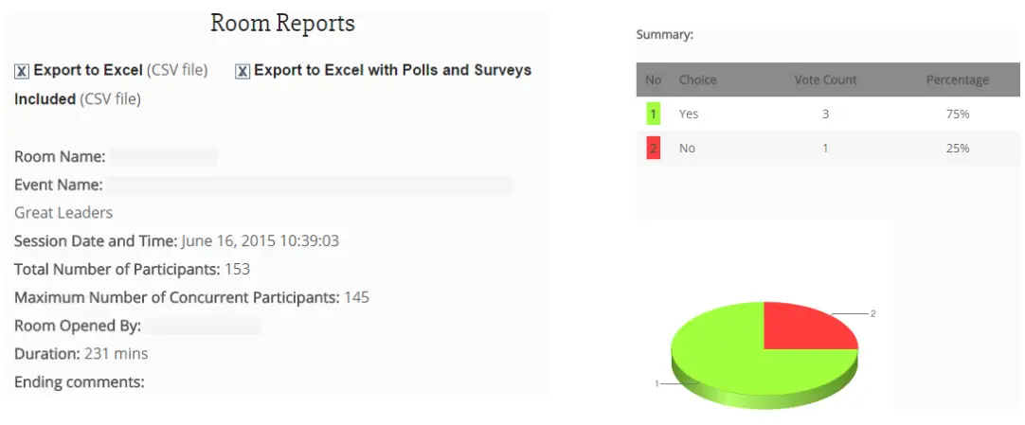Click the 25% percentage cell
This screenshot has width=1025, height=425.
pos(957,149)
